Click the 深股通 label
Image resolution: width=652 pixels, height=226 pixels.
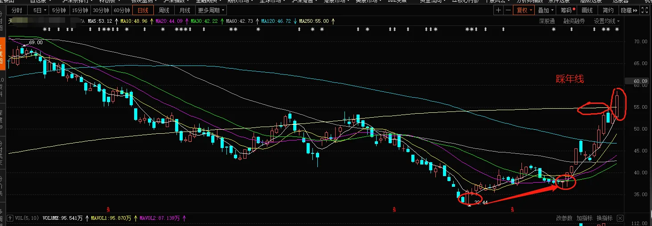point(546,21)
